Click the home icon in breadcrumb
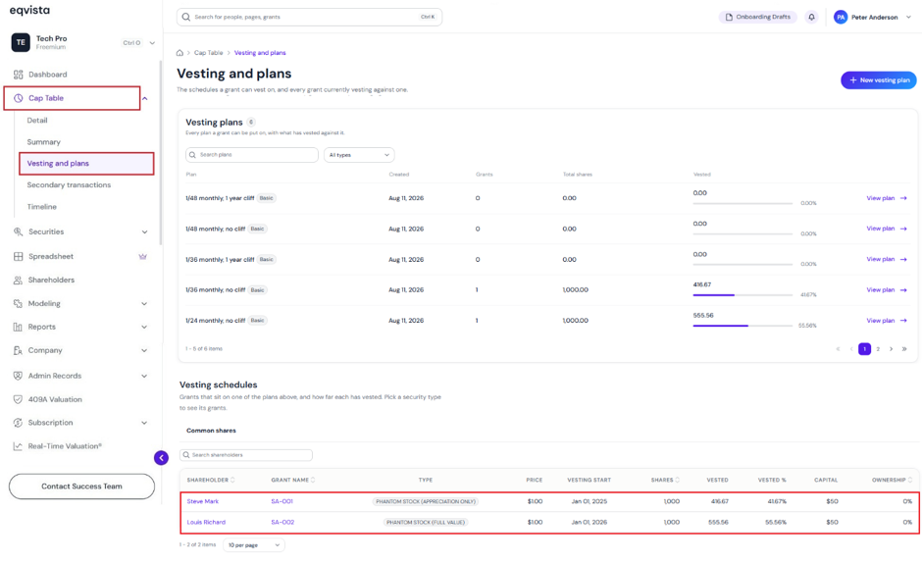922x563 pixels. click(179, 53)
